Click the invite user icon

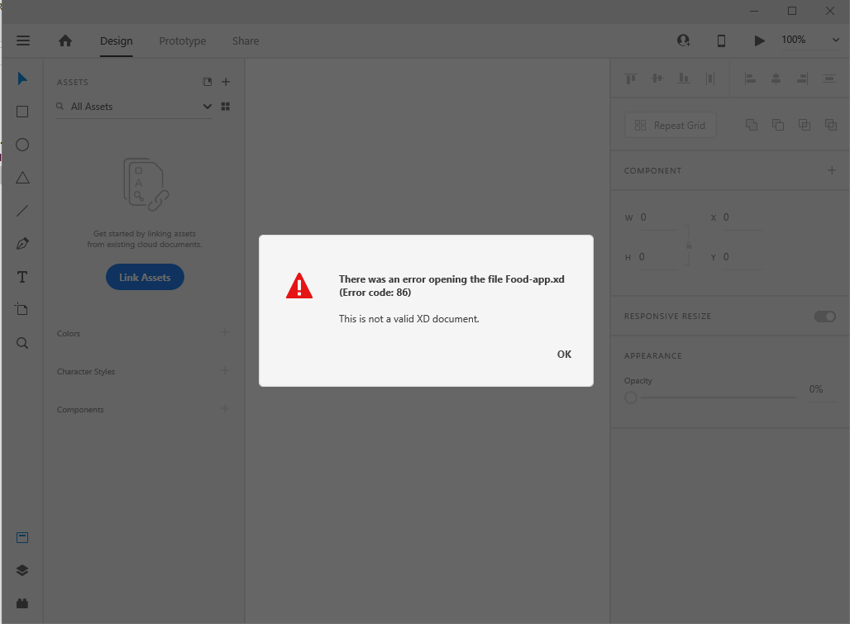pos(684,40)
